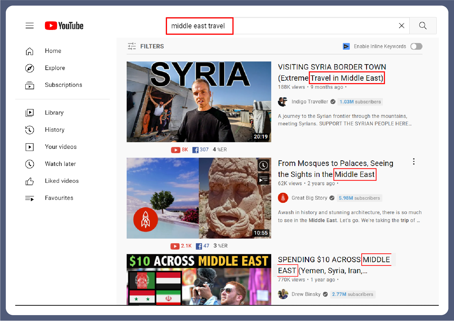The width and height of the screenshot is (454, 321).
Task: Click into the search input field
Action: (x=288, y=26)
